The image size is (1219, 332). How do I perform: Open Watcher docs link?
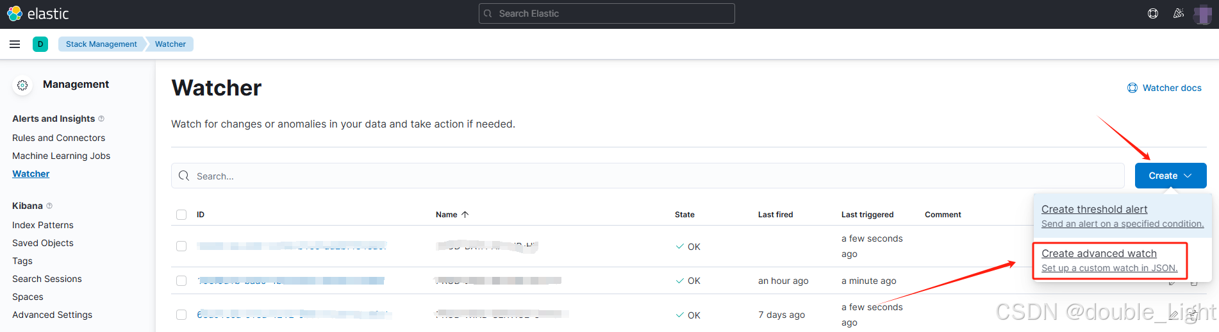pos(1172,88)
